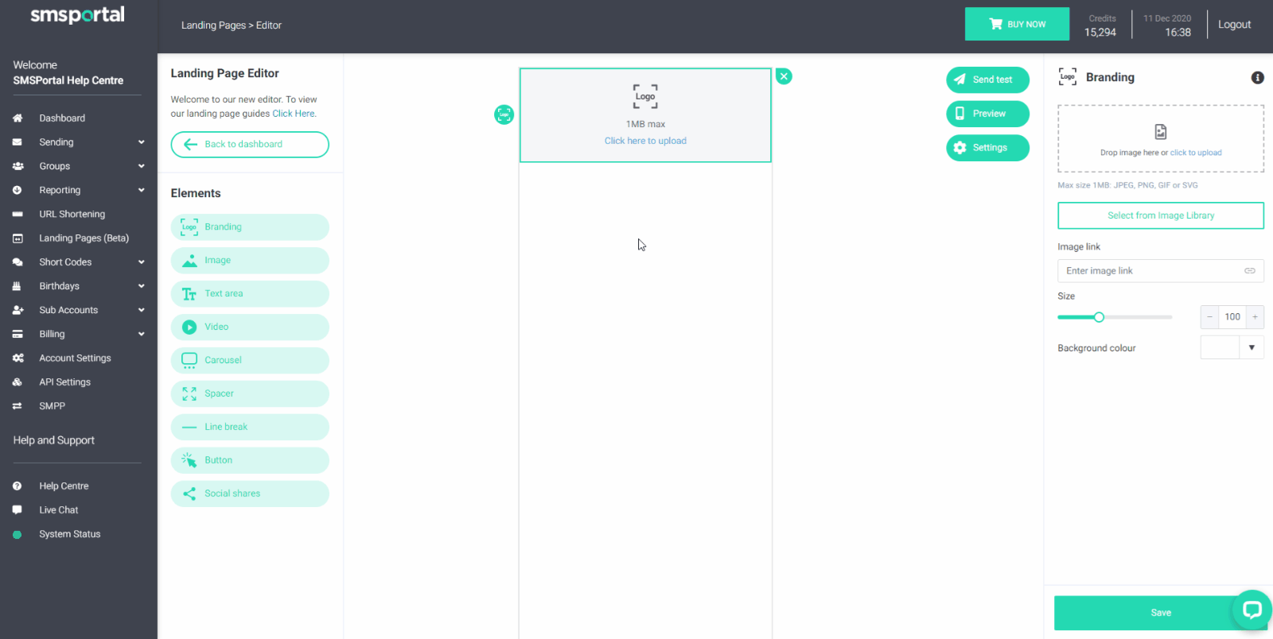The image size is (1273, 639).
Task: Save the branding changes
Action: point(1161,613)
